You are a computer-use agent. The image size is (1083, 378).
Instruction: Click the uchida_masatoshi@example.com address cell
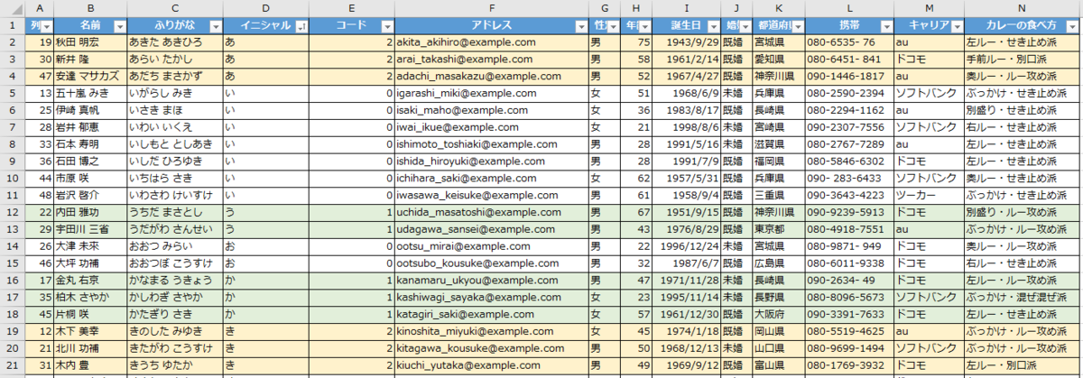tap(492, 212)
